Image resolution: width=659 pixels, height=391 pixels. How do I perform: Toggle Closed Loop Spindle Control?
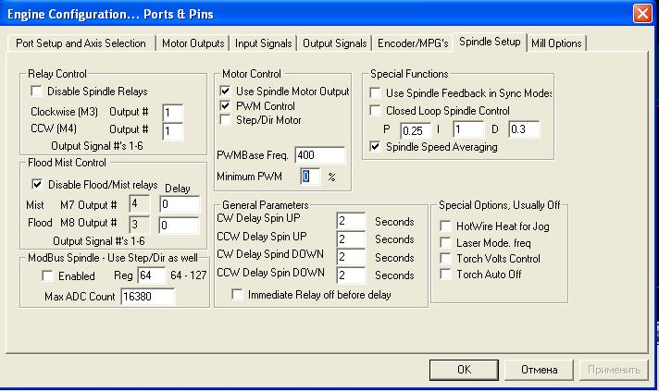pyautogui.click(x=375, y=111)
